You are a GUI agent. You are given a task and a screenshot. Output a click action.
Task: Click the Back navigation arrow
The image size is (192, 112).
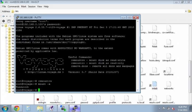tap(3, 16)
